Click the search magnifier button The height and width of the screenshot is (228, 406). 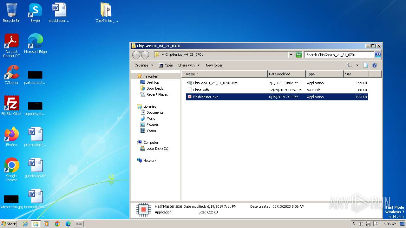(377, 55)
